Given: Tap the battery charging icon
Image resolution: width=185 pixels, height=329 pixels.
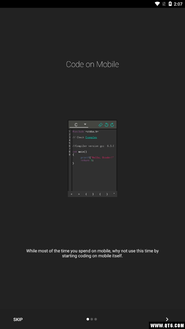Looking at the screenshot, I should click(170, 4).
